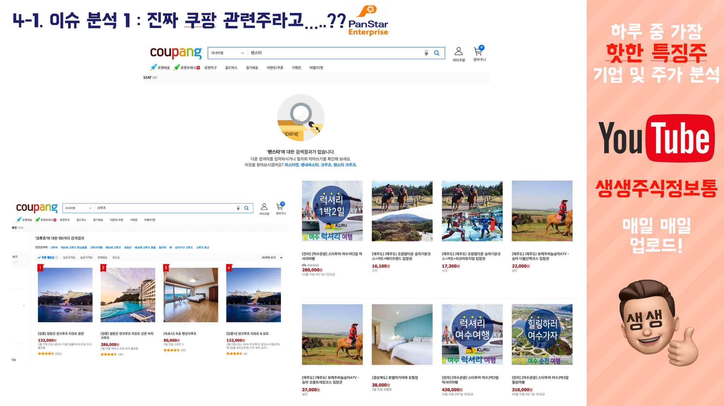The image size is (724, 406).
Task: Click the 크루즈여행 related search link
Action: (x=96, y=247)
